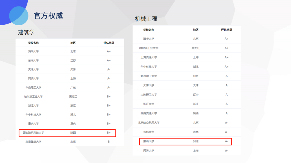Click 评估结果 header in the 机械工程 table
Screen dimensions: 291x163
point(226,30)
